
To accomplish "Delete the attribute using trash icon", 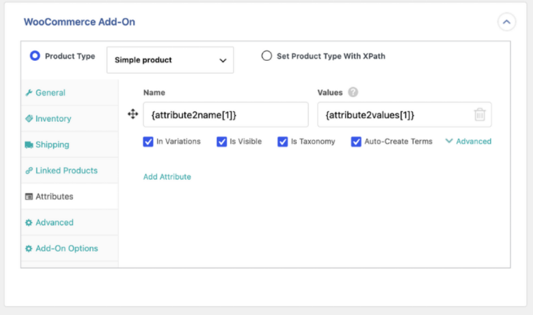I will pos(479,114).
